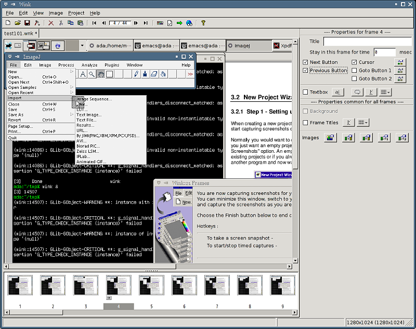Disable the Cursor checkbox
The image size is (416, 329).
pos(353,62)
